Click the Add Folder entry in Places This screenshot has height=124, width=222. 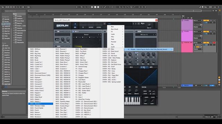pos(7,84)
